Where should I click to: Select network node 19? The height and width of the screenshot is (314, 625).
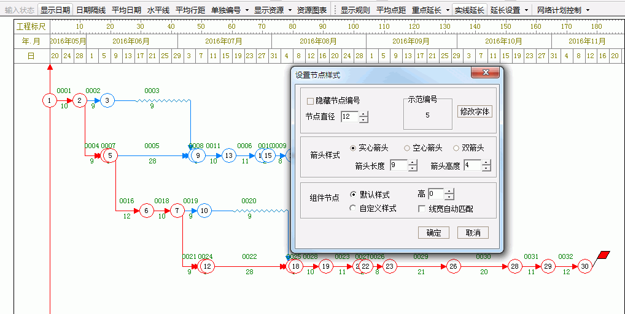[326, 266]
